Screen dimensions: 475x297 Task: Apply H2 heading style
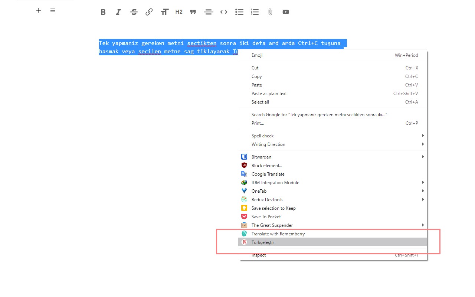coord(179,12)
